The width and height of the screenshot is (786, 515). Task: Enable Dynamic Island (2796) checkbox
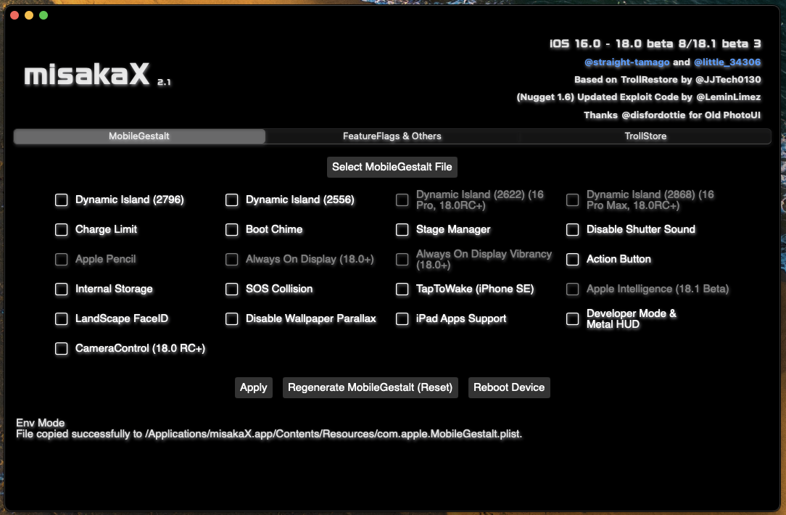pos(61,200)
